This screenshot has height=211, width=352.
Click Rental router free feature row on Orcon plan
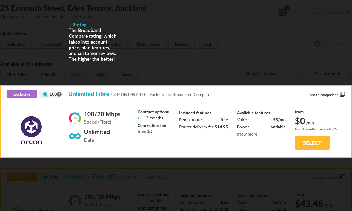coord(203,120)
